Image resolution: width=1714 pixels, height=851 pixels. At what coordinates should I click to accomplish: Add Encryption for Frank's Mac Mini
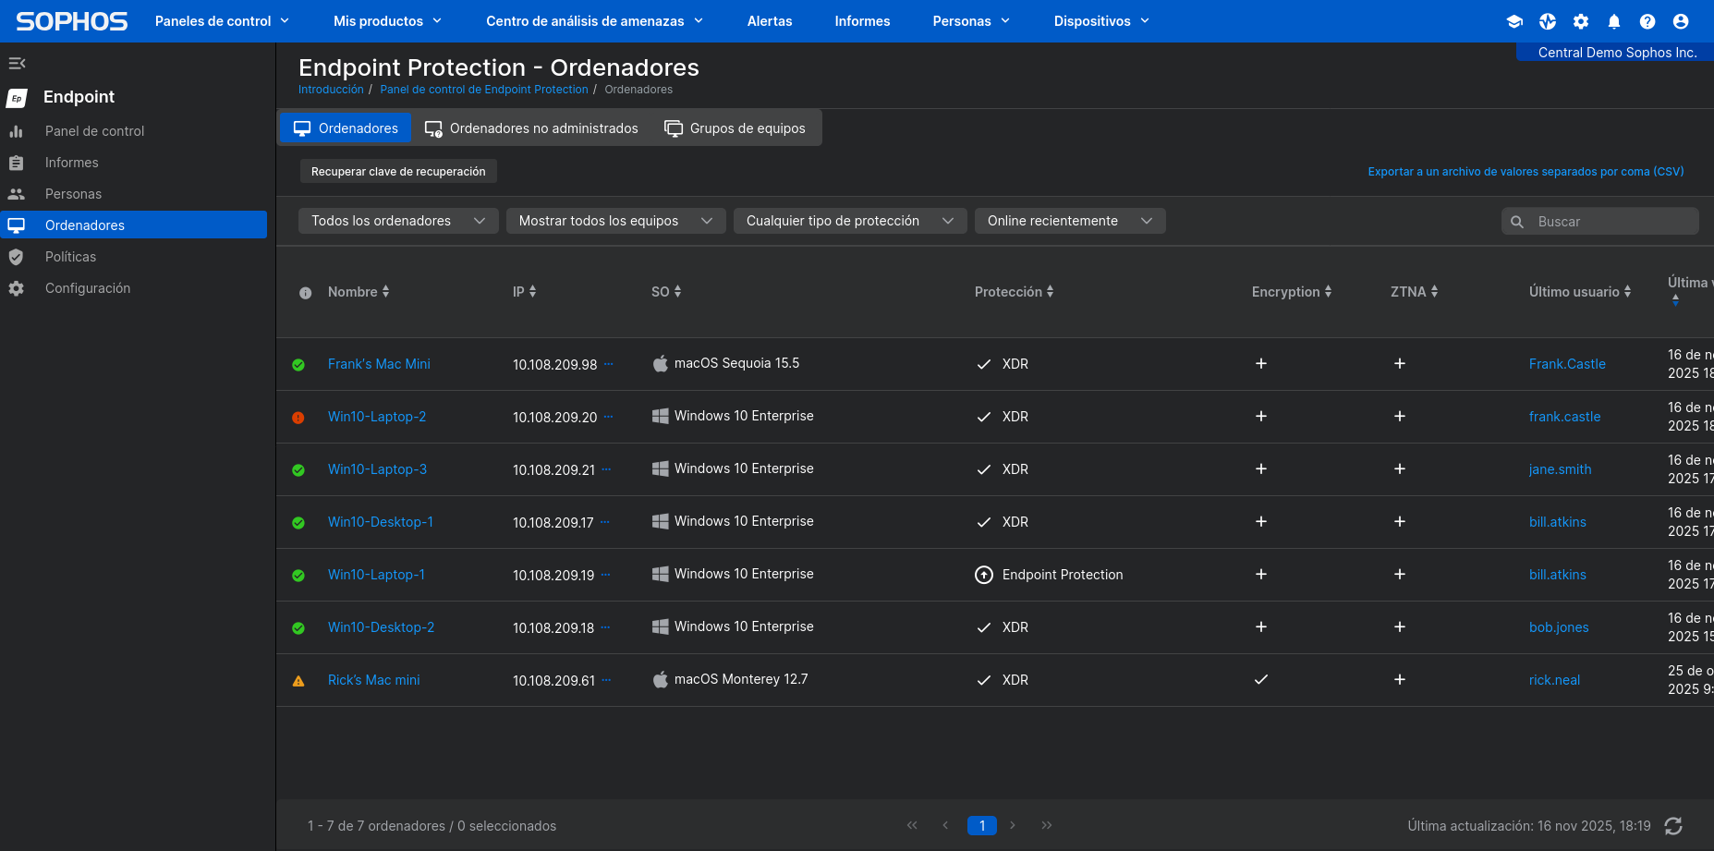tap(1261, 364)
